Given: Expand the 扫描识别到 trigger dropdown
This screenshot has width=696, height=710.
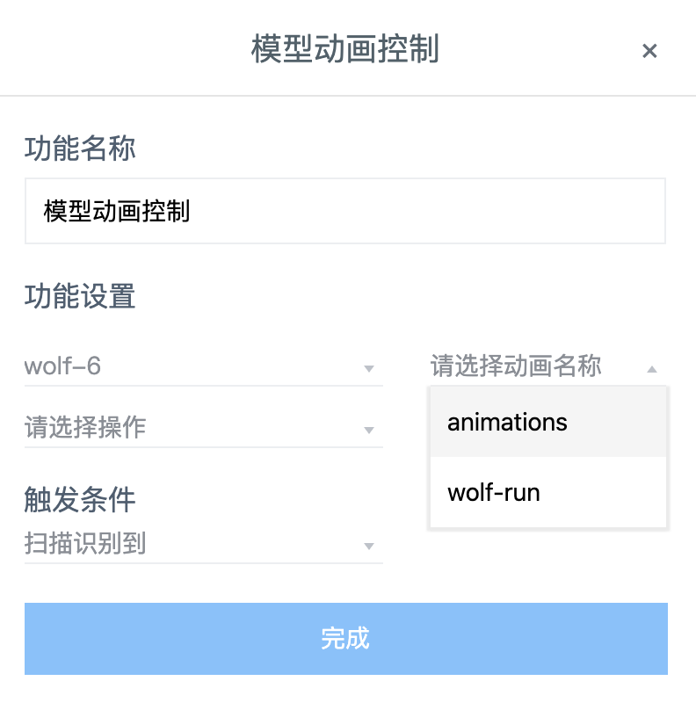Looking at the screenshot, I should click(x=193, y=545).
